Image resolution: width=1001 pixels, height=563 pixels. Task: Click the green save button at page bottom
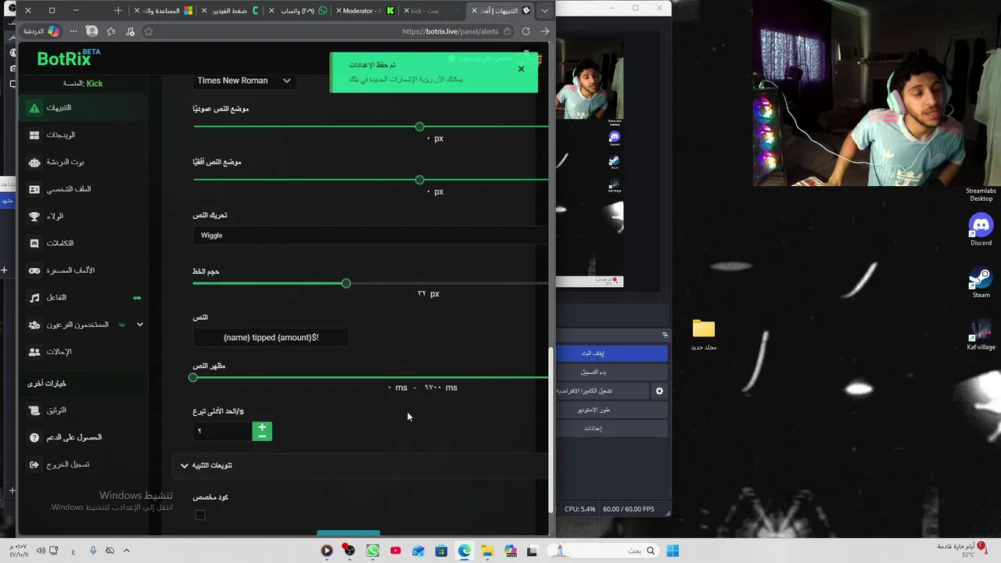click(348, 533)
